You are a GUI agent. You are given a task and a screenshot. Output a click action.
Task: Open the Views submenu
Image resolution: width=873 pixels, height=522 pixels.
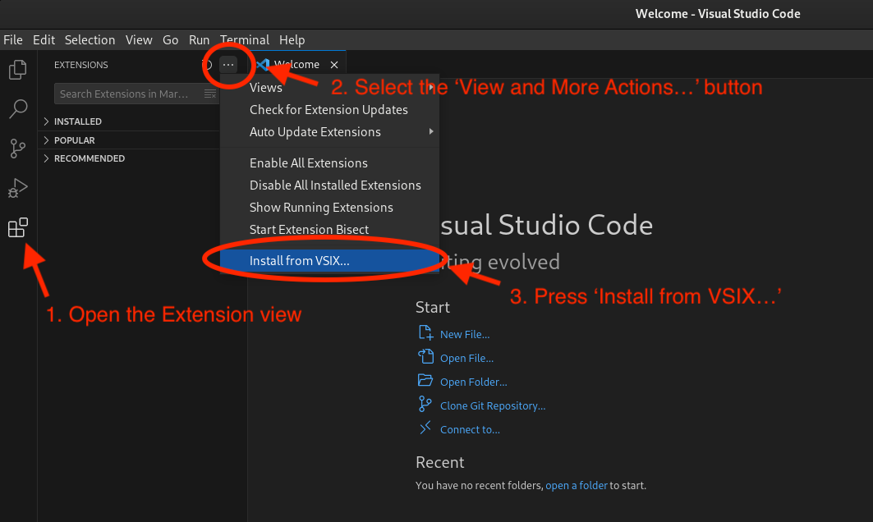click(x=329, y=87)
